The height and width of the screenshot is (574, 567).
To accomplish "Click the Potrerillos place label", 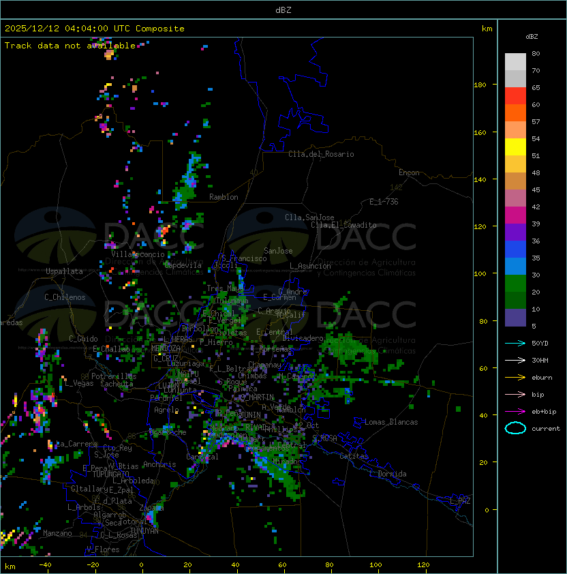I will [x=114, y=376].
